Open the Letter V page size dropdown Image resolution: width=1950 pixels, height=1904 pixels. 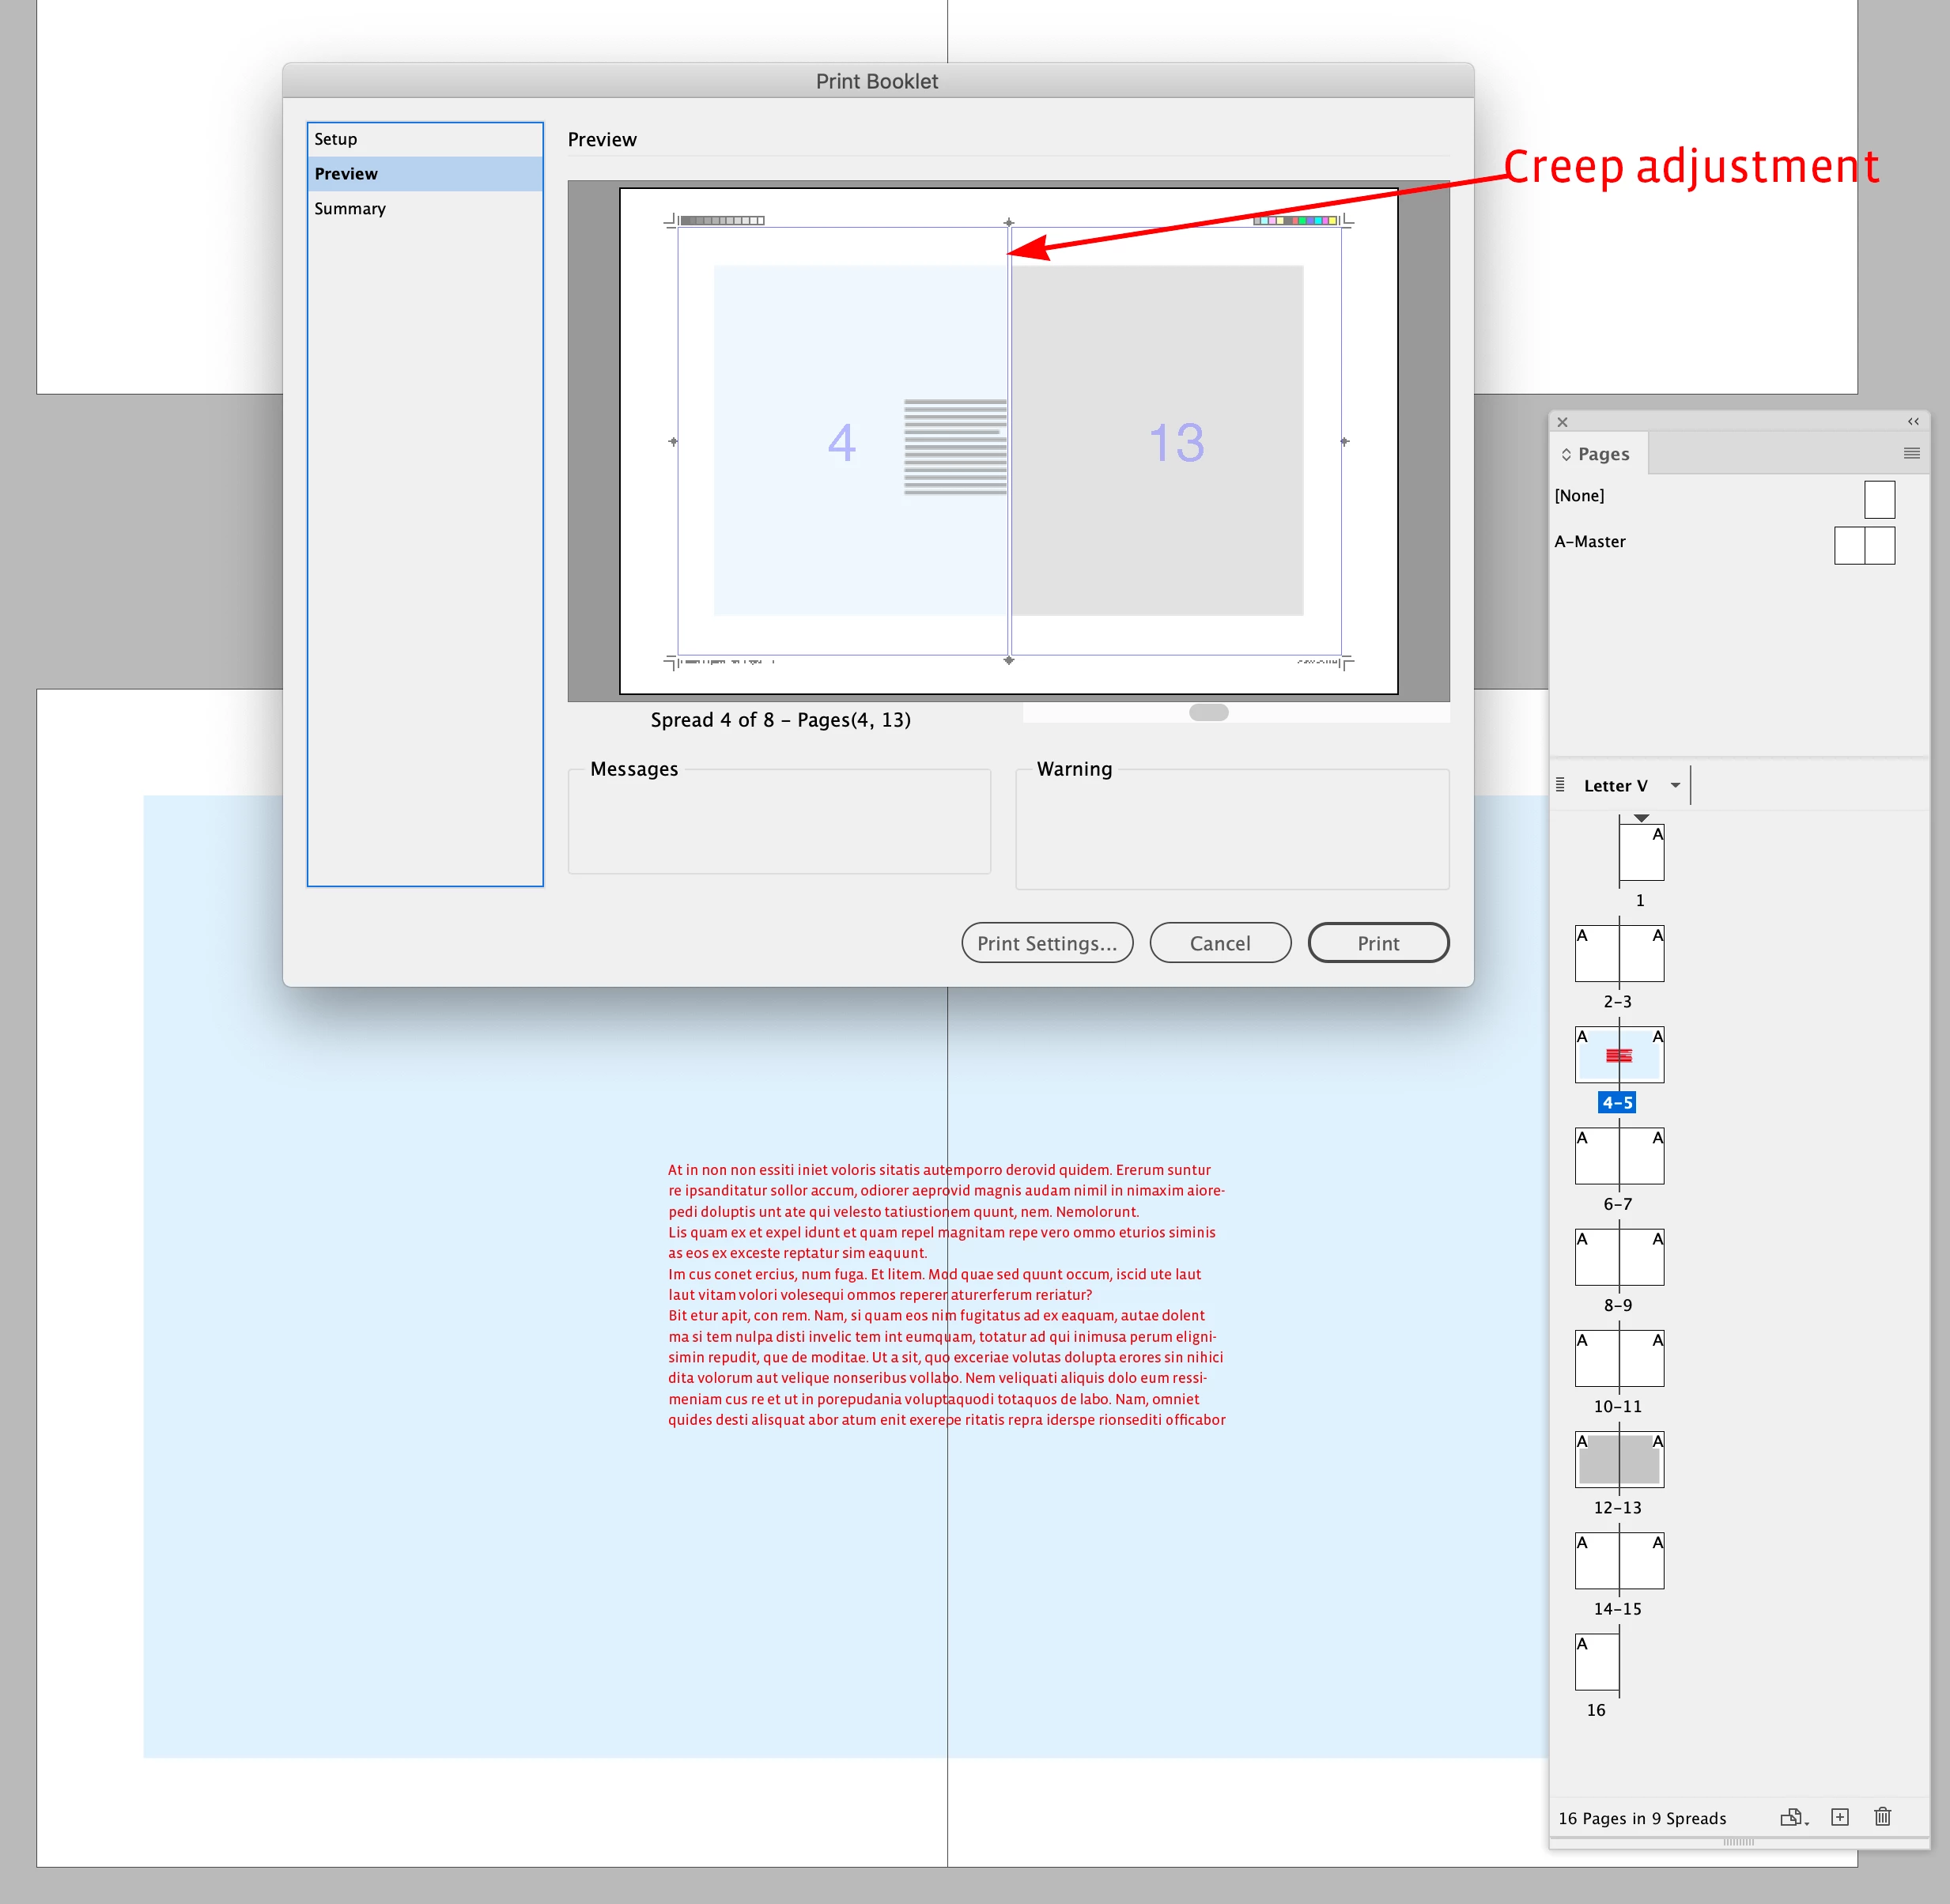pyautogui.click(x=1675, y=785)
